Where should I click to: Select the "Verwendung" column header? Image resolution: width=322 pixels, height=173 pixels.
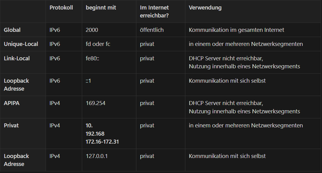pos(205,8)
